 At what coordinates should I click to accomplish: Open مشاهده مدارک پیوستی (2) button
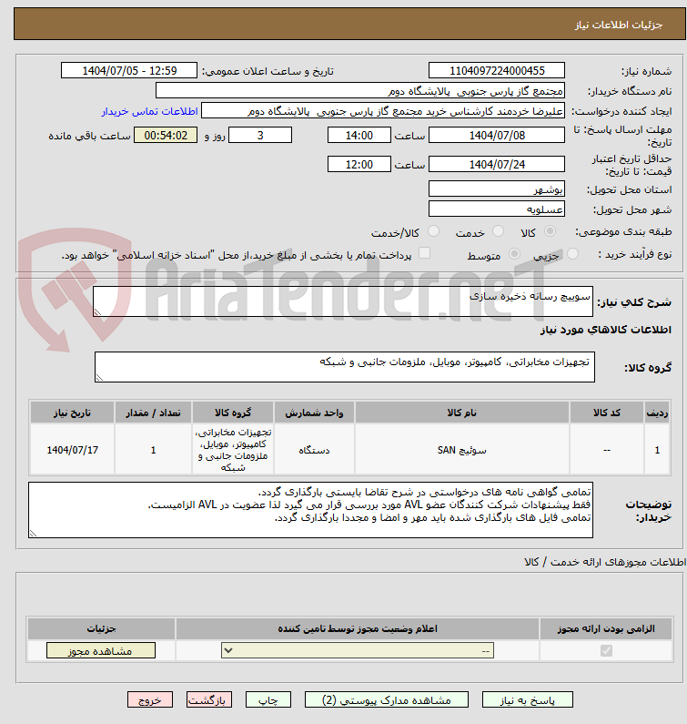[x=386, y=700]
